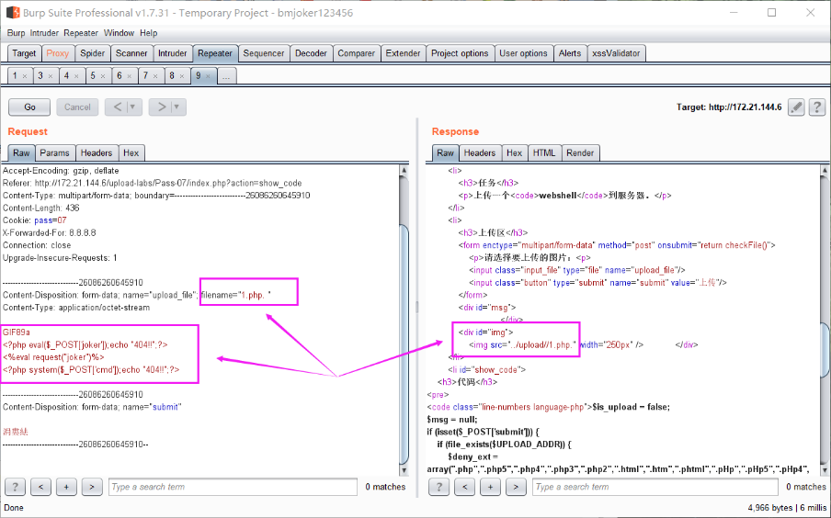Open the forward history dropdown arrow
Viewport: 831px width, 518px height.
[x=177, y=107]
